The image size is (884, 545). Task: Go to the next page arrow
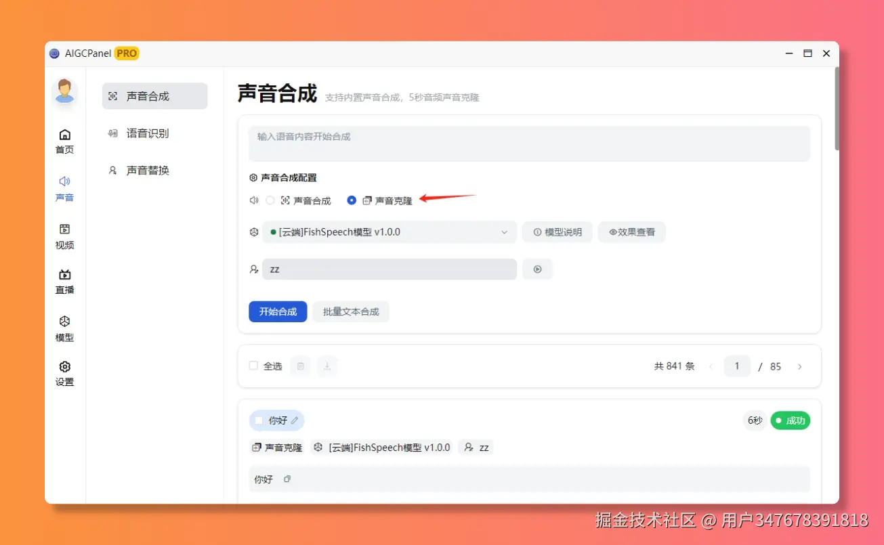click(799, 366)
